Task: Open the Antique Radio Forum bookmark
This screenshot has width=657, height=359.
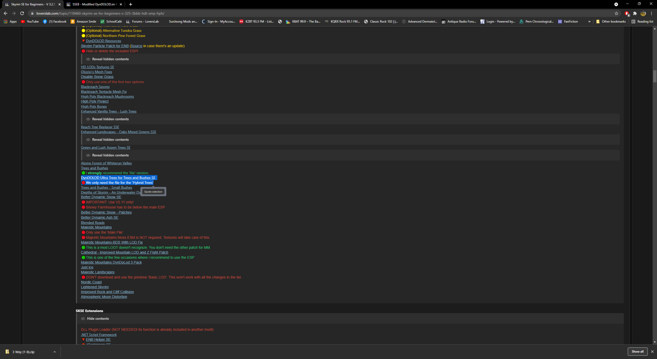Action: click(459, 22)
